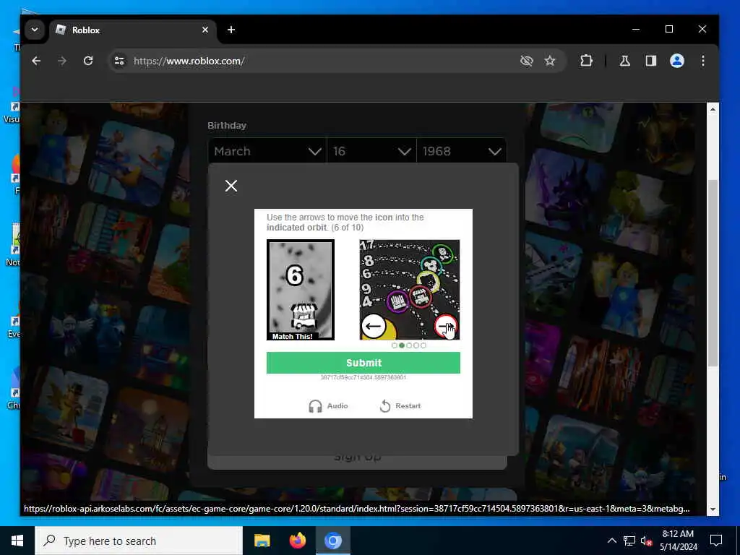Open the March month dropdown

click(x=267, y=151)
